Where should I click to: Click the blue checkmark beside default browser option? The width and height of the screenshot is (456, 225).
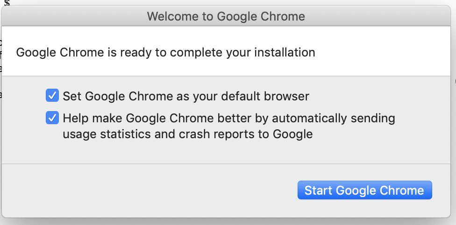coord(52,96)
